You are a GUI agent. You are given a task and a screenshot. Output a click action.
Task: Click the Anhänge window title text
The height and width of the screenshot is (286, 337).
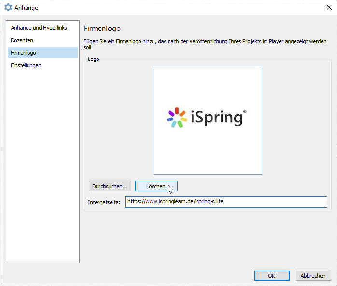coord(26,8)
